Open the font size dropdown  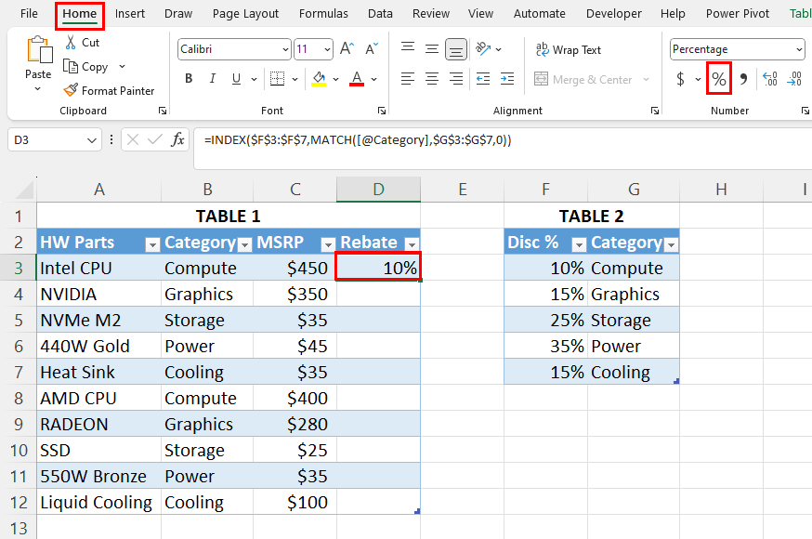[x=327, y=49]
